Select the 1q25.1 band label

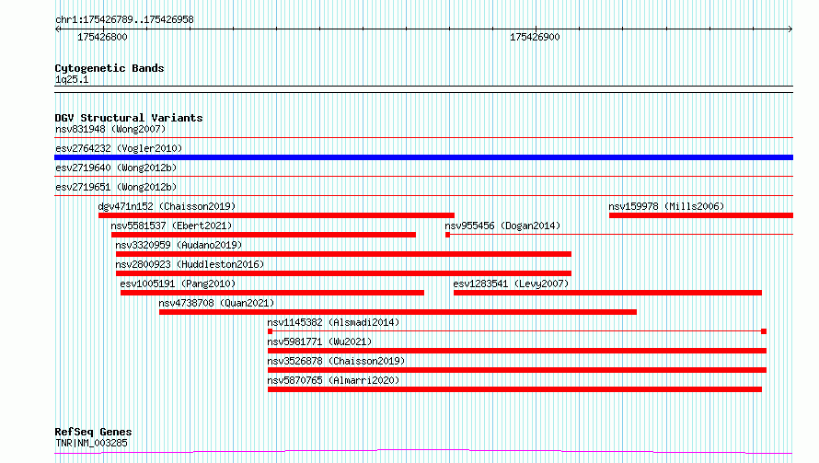point(72,79)
